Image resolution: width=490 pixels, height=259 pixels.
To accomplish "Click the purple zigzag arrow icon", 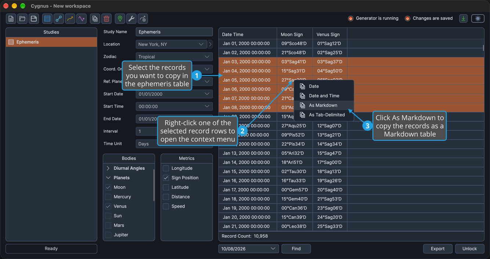I will pos(81,19).
